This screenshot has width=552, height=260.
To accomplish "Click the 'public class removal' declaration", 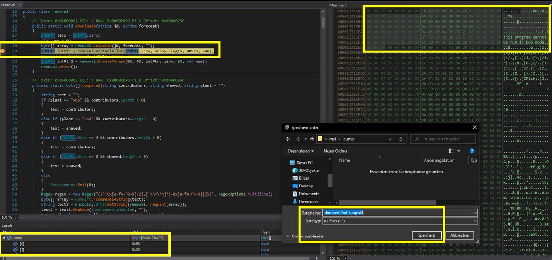I will [x=45, y=11].
